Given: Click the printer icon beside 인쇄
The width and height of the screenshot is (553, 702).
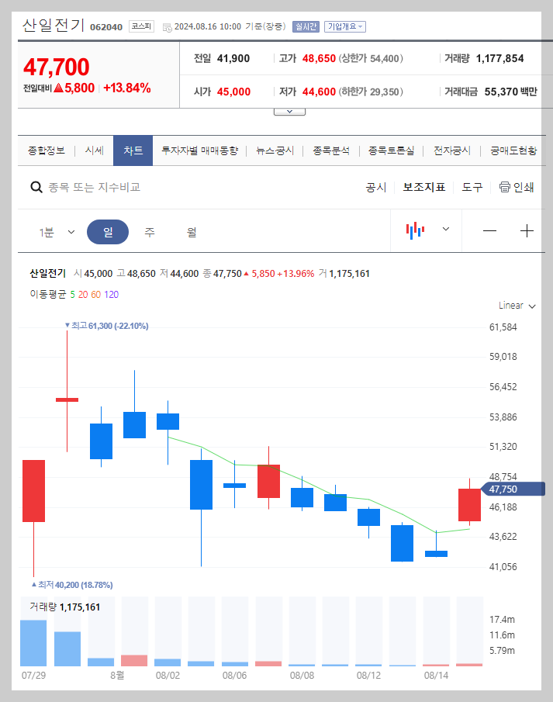Looking at the screenshot, I should (506, 187).
